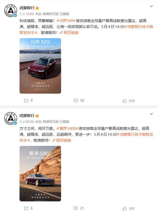The width and height of the screenshot is (158, 213).
Task: Open 网页链接 in the M9 post
Action: click(x=69, y=33)
